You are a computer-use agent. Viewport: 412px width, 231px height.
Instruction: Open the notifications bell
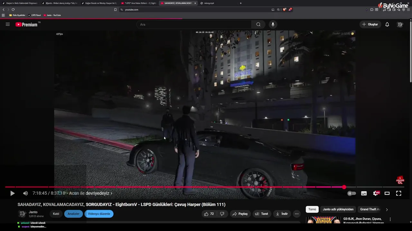click(x=387, y=24)
